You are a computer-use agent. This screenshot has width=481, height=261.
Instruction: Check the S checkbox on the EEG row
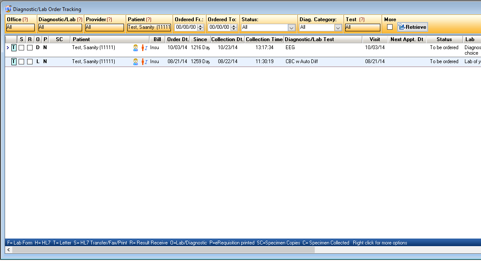click(x=21, y=47)
